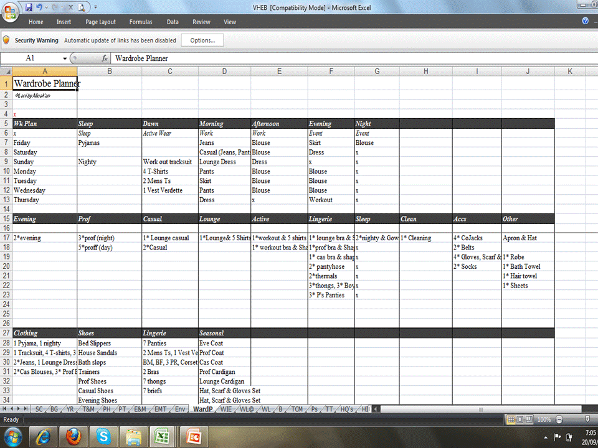Select the cell reading Bed Slippers

point(110,343)
